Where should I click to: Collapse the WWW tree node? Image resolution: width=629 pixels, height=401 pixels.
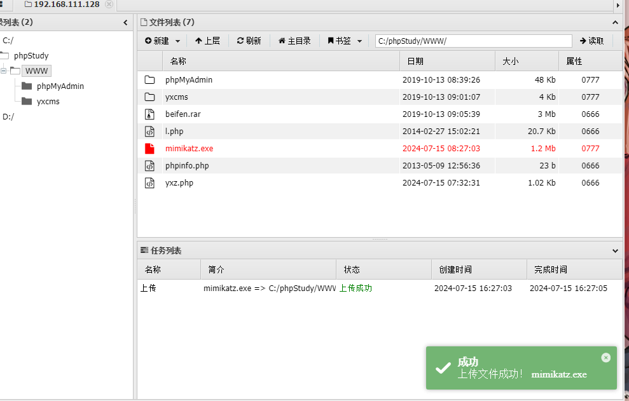pyautogui.click(x=4, y=71)
